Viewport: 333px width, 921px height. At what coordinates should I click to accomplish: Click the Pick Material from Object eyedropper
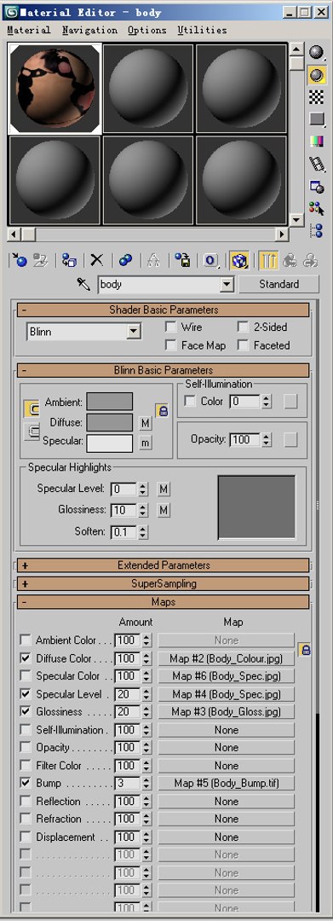[x=83, y=284]
